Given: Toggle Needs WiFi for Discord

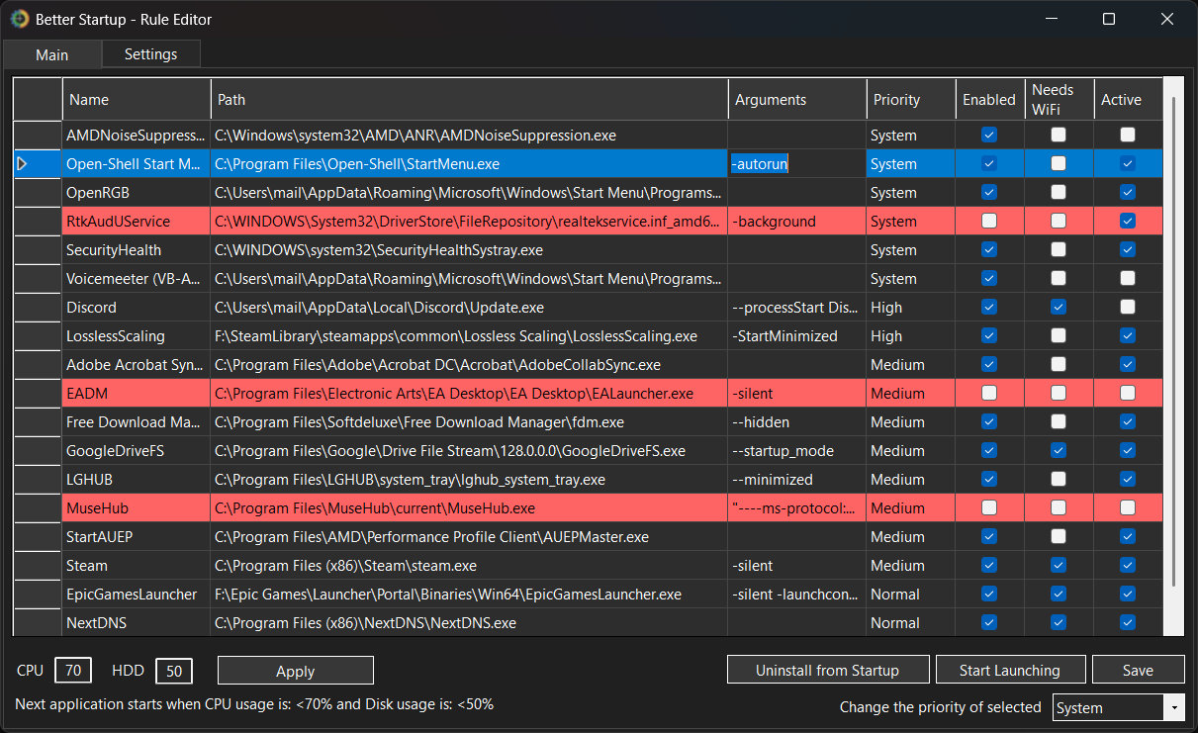Looking at the screenshot, I should (1059, 308).
